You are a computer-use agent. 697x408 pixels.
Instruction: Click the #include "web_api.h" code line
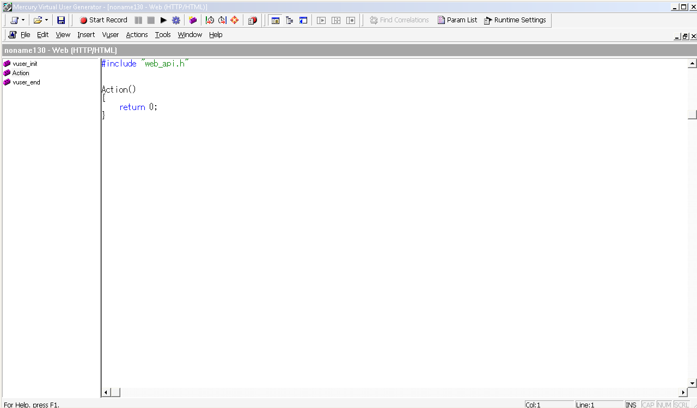145,64
